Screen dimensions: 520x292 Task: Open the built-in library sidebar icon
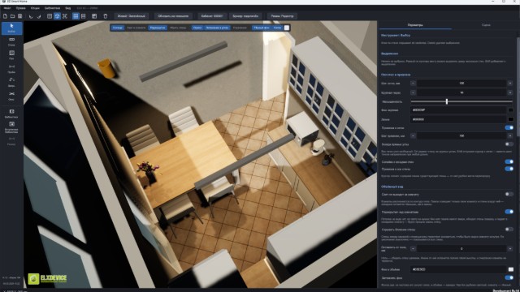point(11,127)
